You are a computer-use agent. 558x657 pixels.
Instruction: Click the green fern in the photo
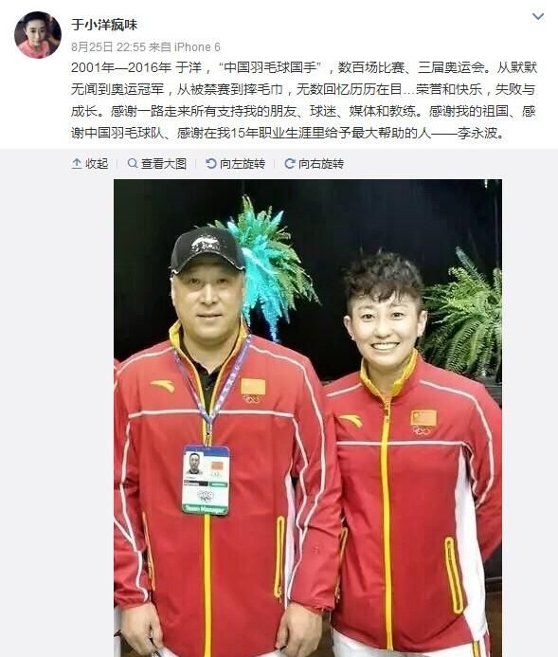coord(462,319)
